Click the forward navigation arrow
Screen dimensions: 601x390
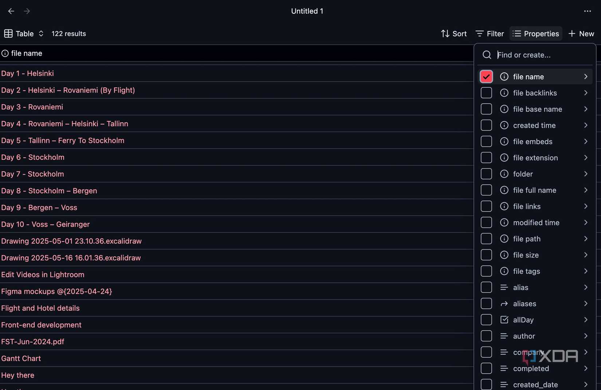27,11
